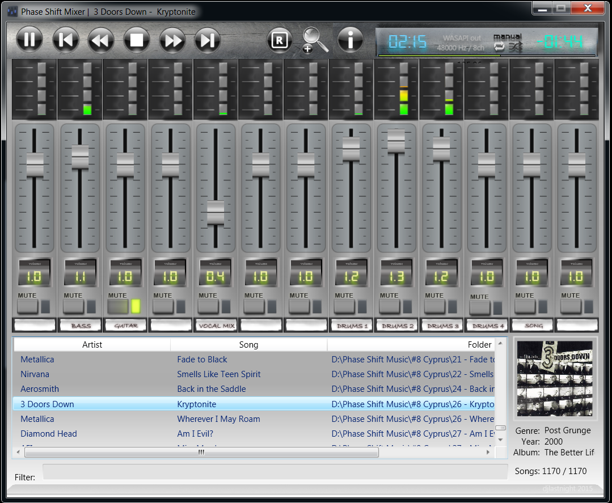Mute the VOCAL MIX channel
Image resolution: width=612 pixels, height=503 pixels.
[208, 307]
